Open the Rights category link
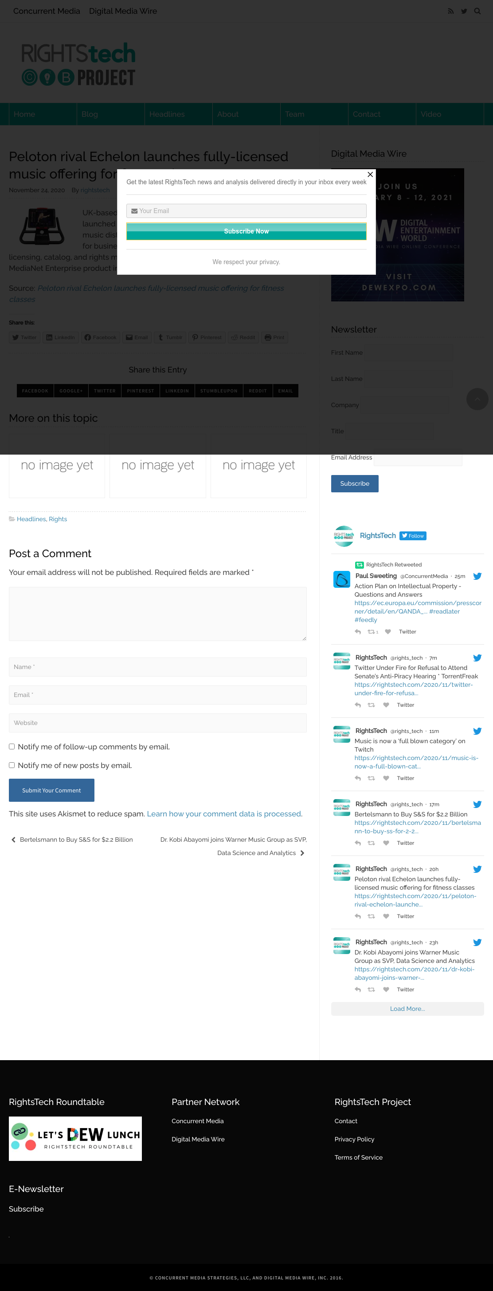The image size is (493, 1291). pyautogui.click(x=58, y=519)
